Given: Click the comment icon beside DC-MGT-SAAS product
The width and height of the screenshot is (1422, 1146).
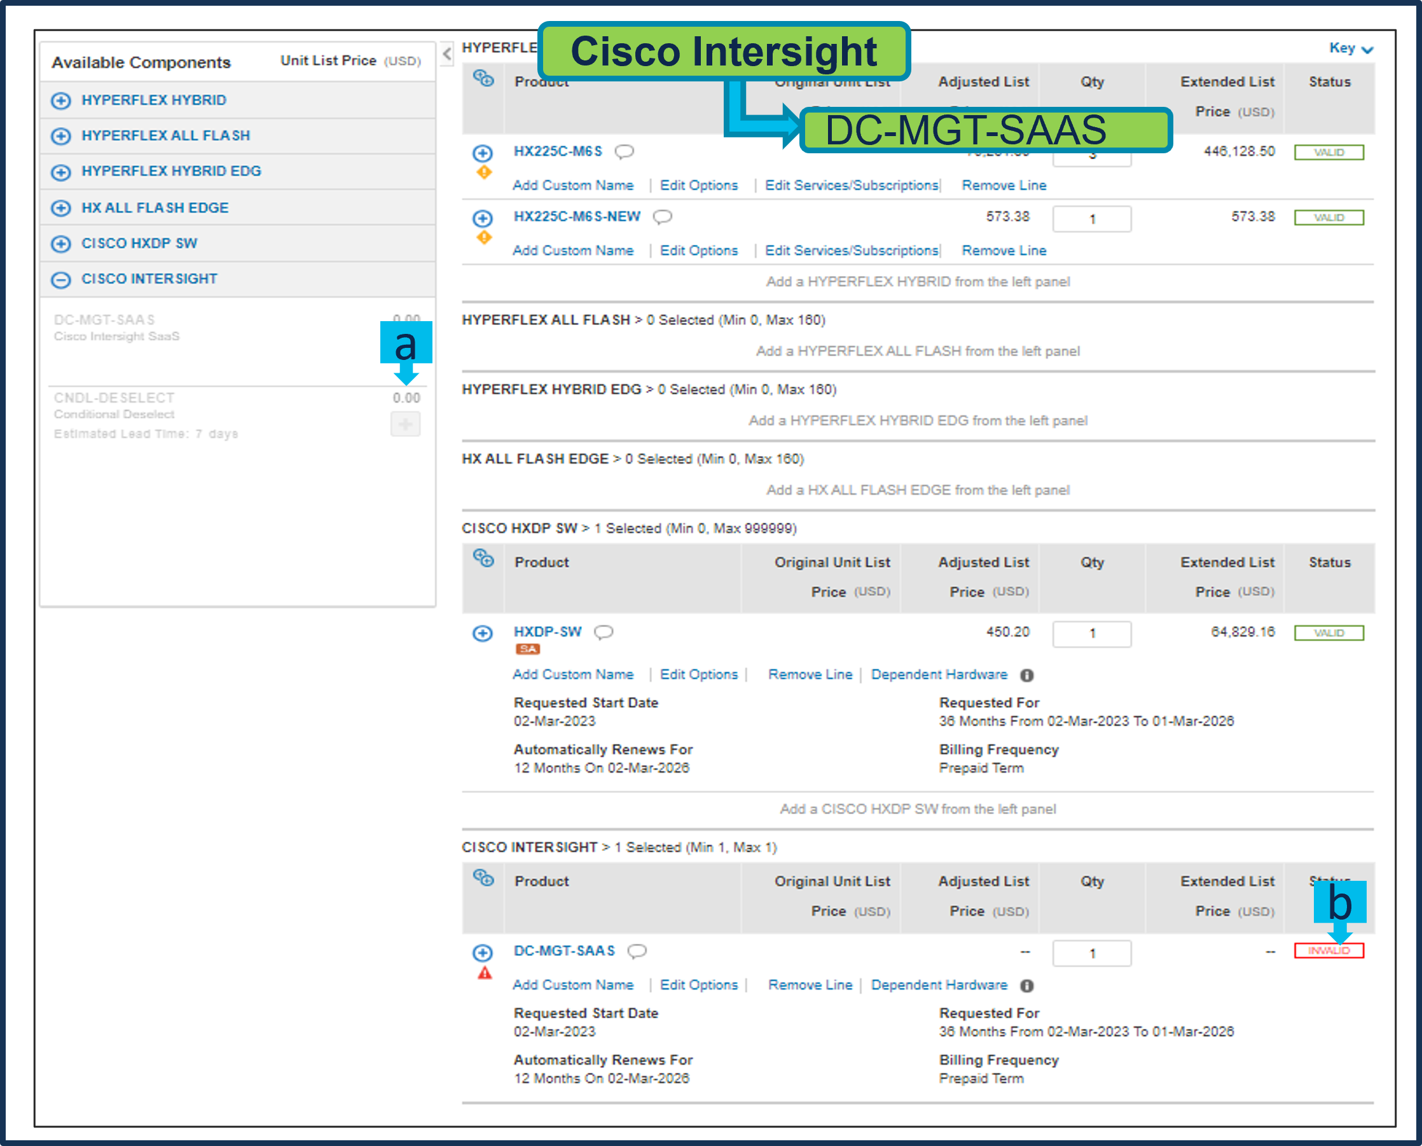Looking at the screenshot, I should pos(637,951).
